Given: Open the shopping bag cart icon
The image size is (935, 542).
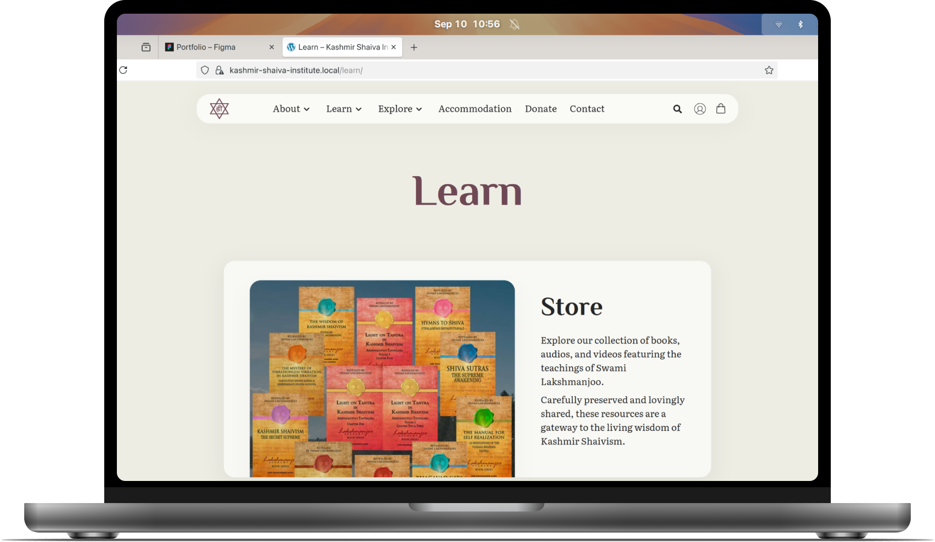Looking at the screenshot, I should [721, 108].
